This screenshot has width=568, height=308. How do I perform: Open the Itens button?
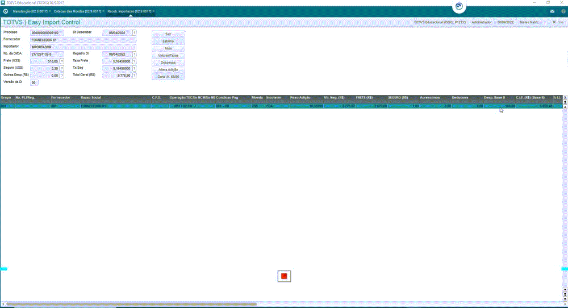pos(168,48)
